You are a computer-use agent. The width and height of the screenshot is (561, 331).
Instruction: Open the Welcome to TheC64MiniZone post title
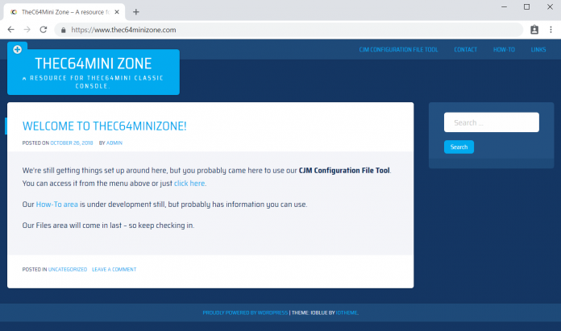click(105, 126)
